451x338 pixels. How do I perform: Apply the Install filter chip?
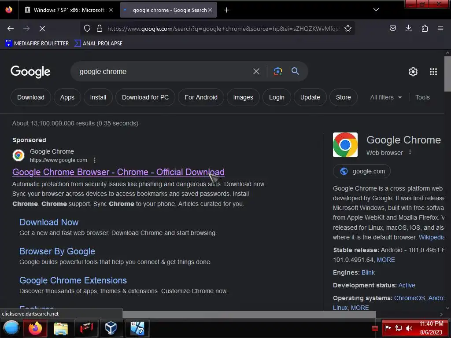click(x=98, y=97)
